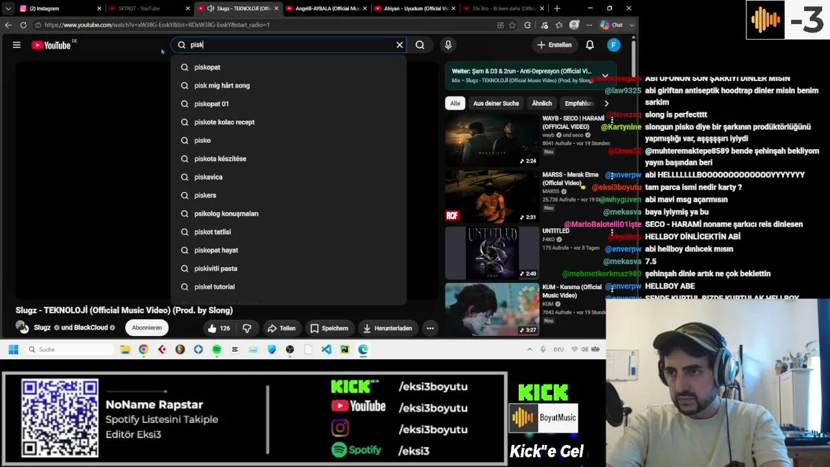Show hidden system tray icons

(530, 350)
